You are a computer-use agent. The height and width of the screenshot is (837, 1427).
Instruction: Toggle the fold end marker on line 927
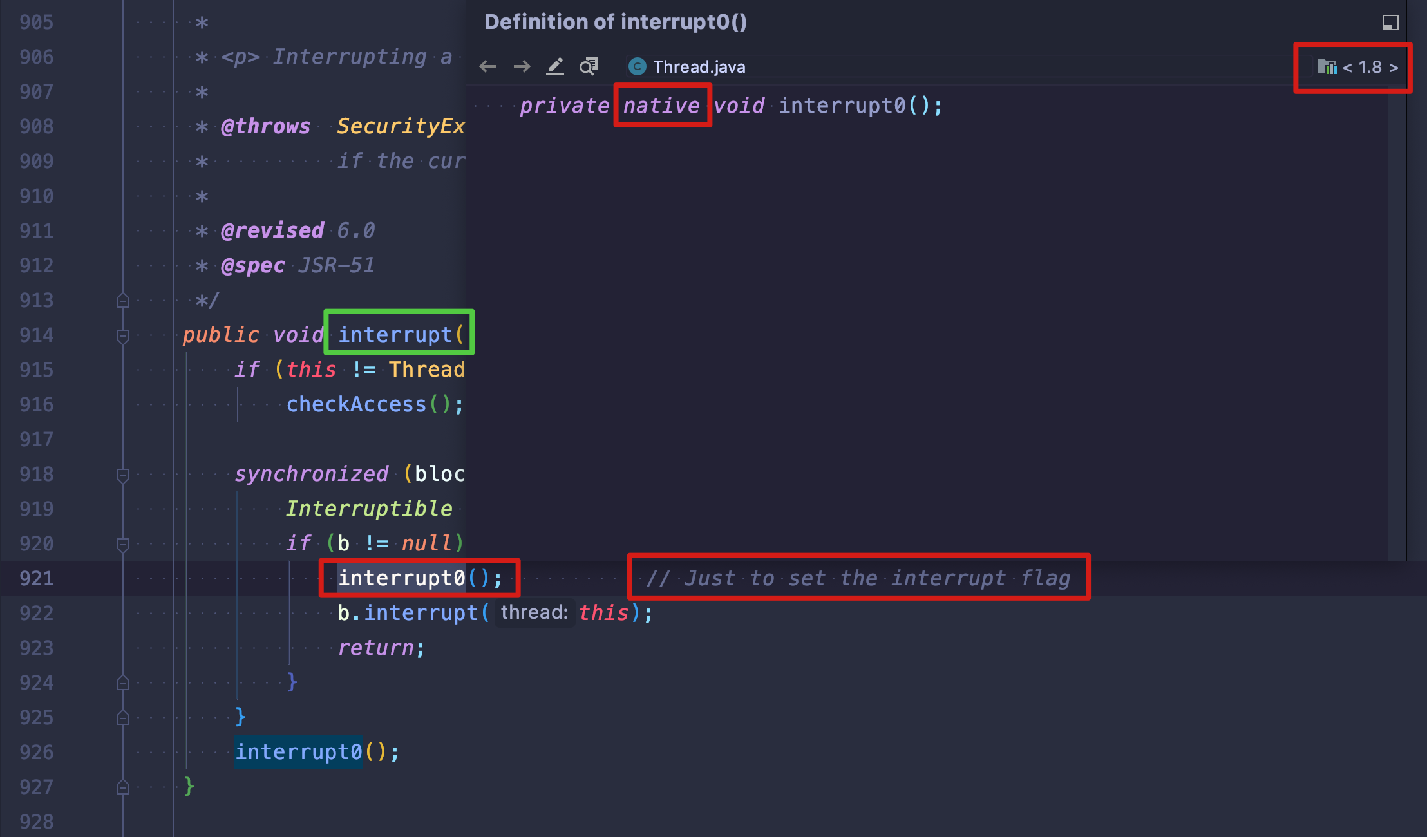click(x=123, y=787)
